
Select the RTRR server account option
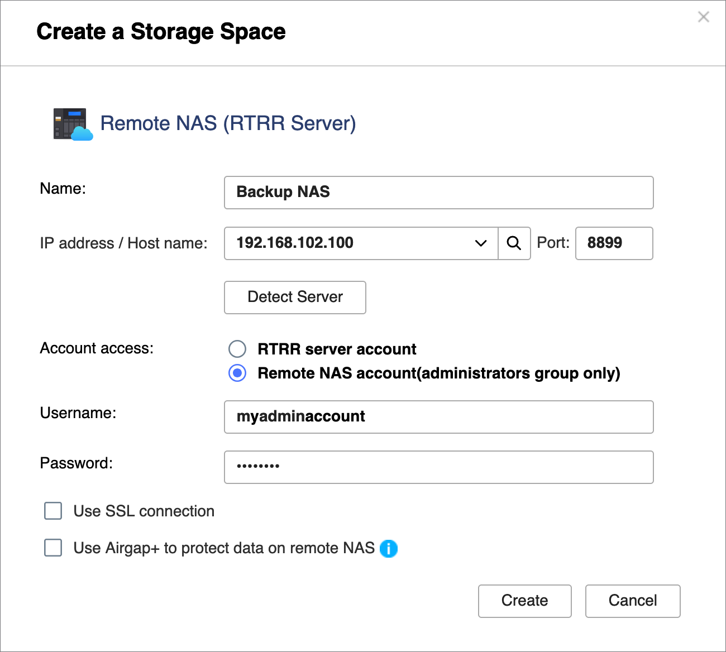237,349
